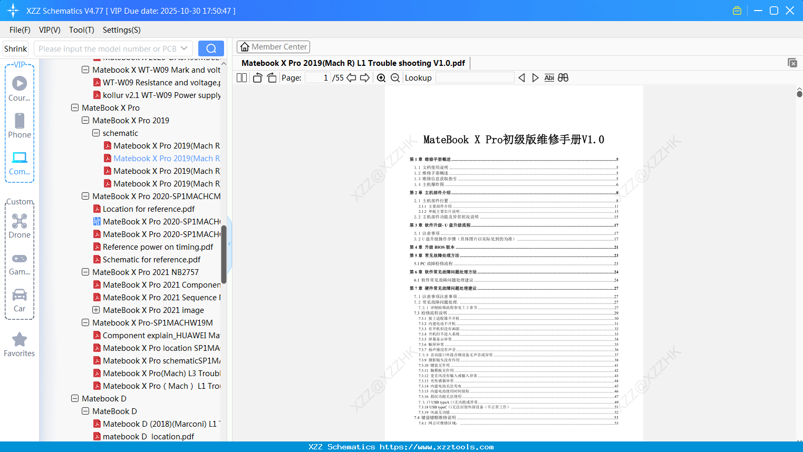
Task: Open MateBook X Pro 2021 Sequence file
Action: pos(161,297)
